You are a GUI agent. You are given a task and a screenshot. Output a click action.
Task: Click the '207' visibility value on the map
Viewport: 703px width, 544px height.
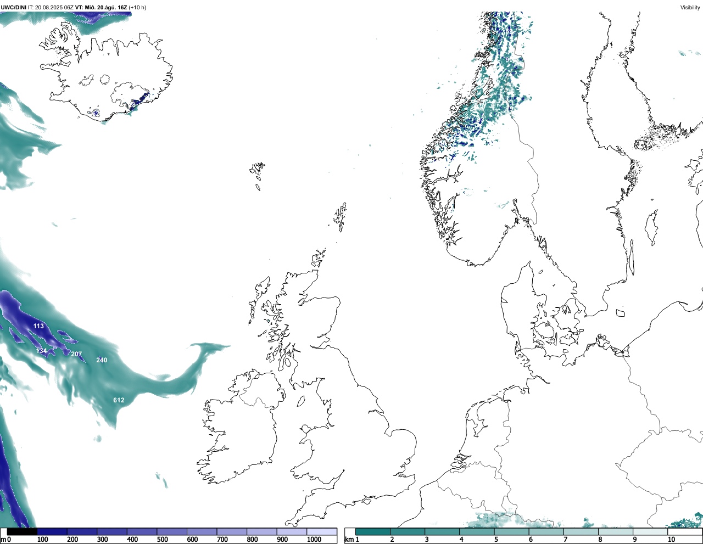76,354
